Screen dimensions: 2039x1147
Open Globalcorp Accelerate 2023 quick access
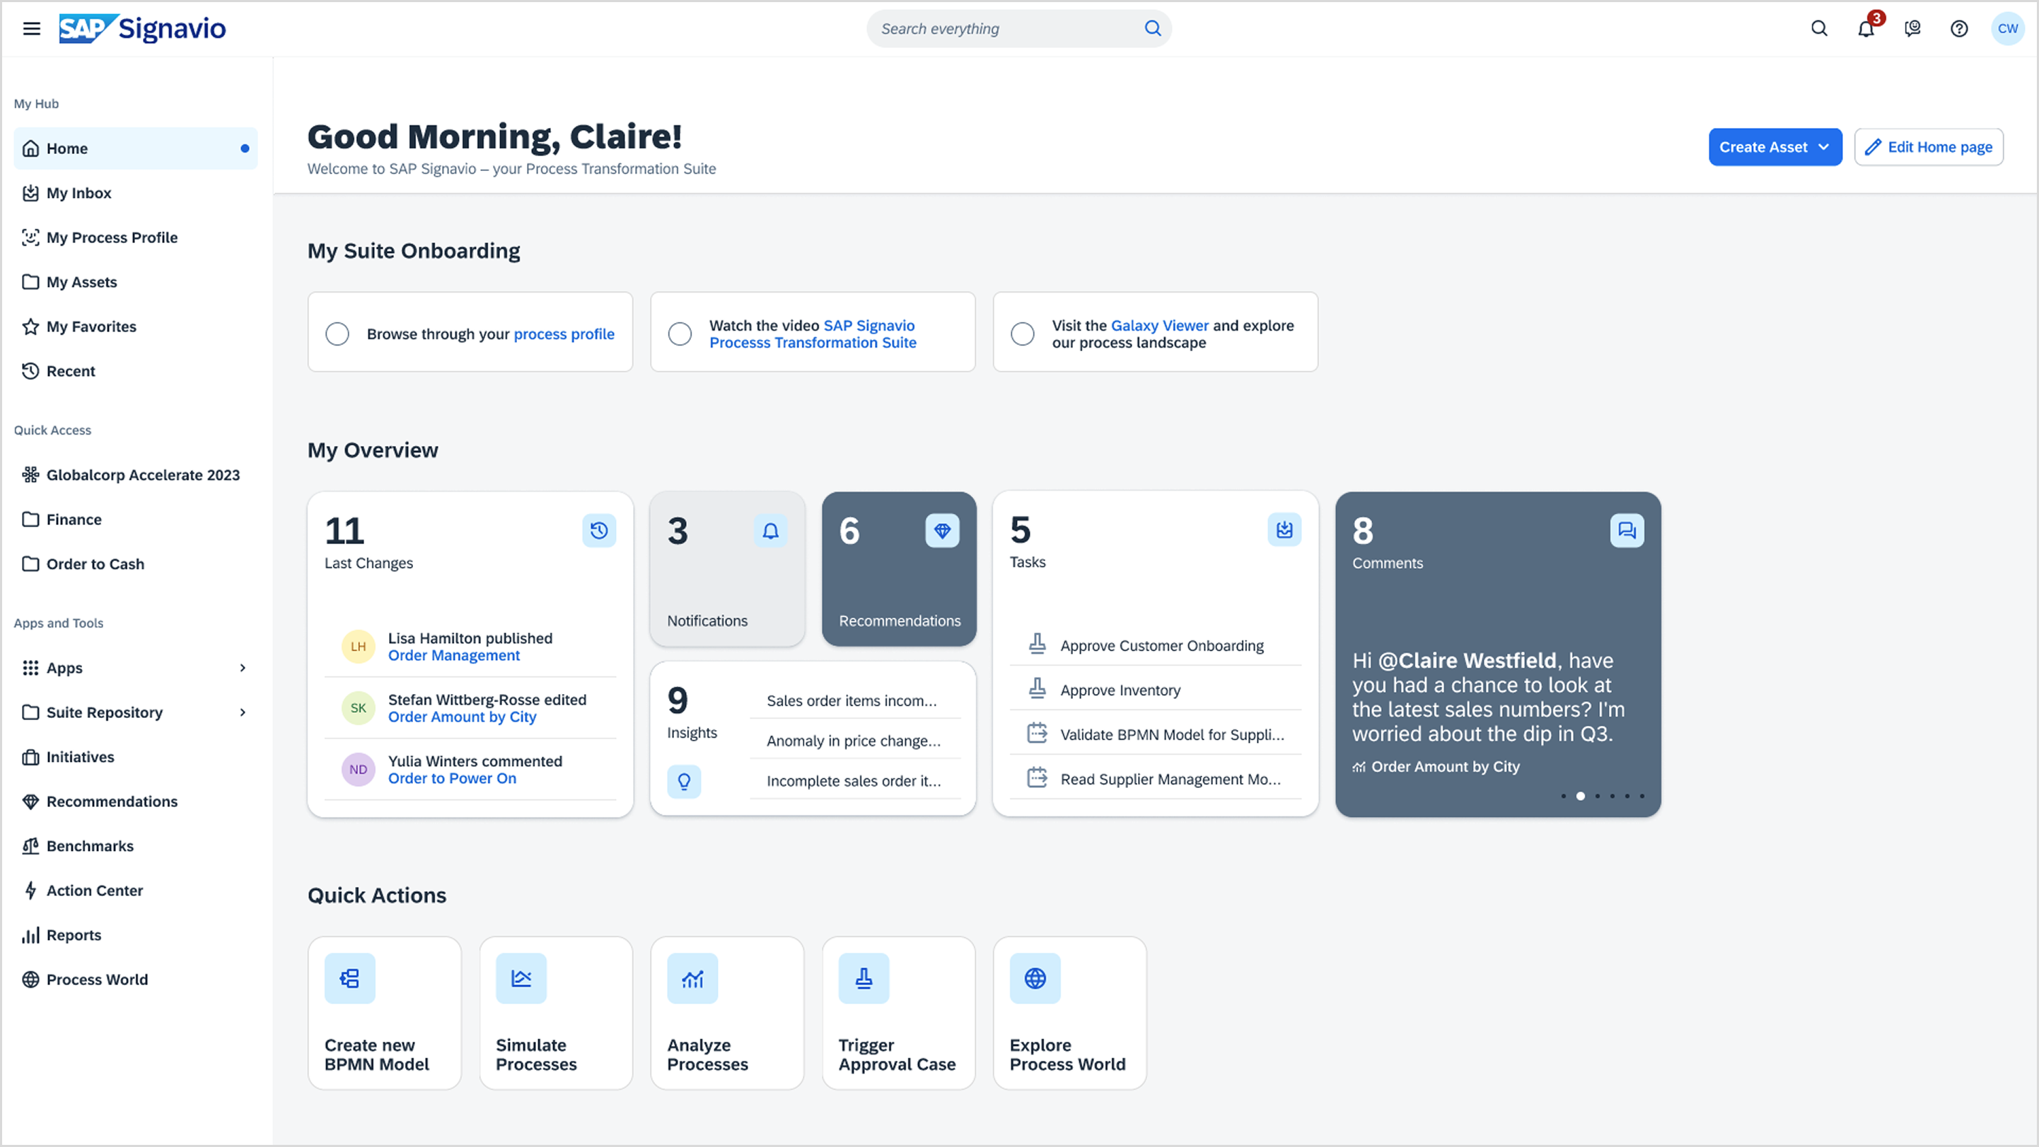click(x=135, y=475)
